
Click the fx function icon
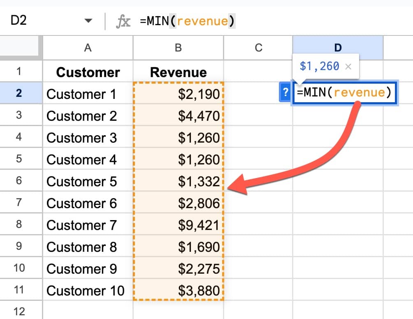pyautogui.click(x=123, y=21)
